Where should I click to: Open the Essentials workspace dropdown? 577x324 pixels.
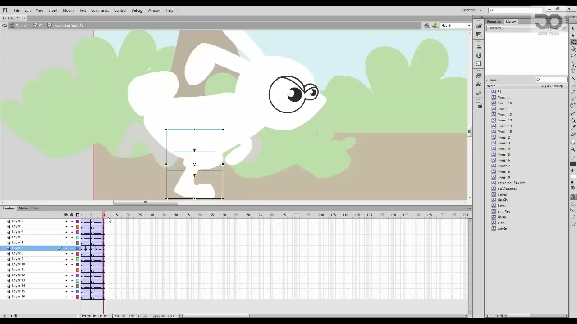coord(472,10)
